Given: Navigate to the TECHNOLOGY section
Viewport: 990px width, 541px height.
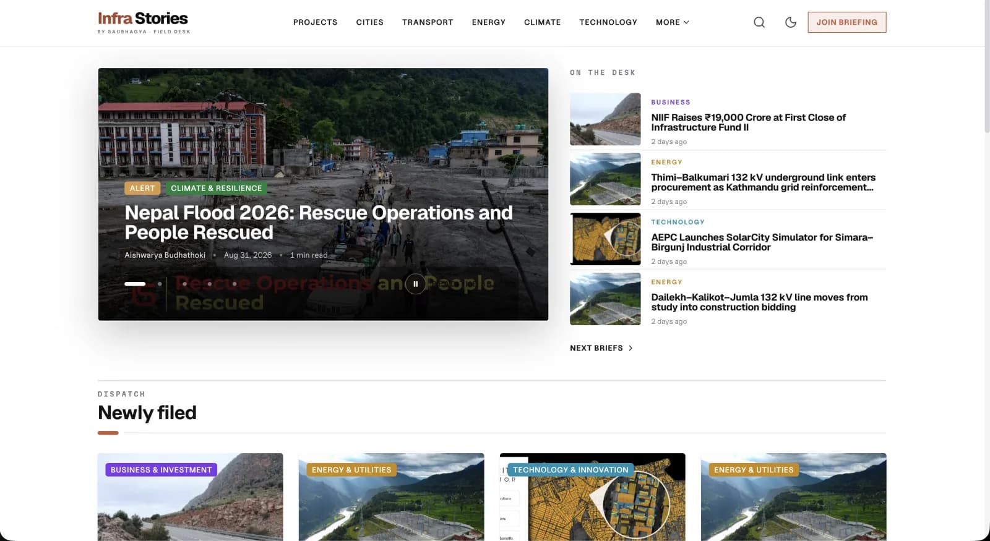Looking at the screenshot, I should click(x=608, y=22).
